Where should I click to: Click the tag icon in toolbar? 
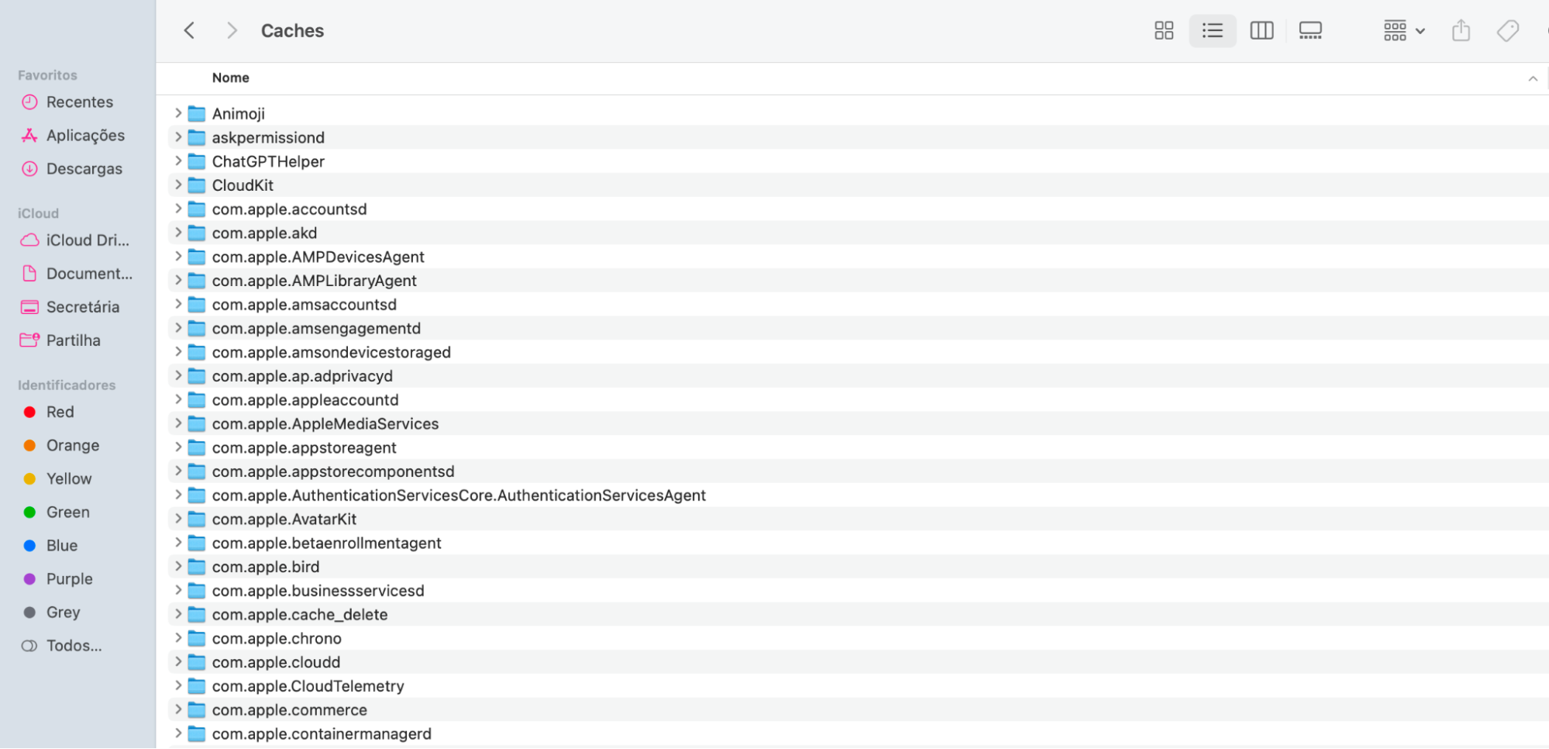[1507, 31]
